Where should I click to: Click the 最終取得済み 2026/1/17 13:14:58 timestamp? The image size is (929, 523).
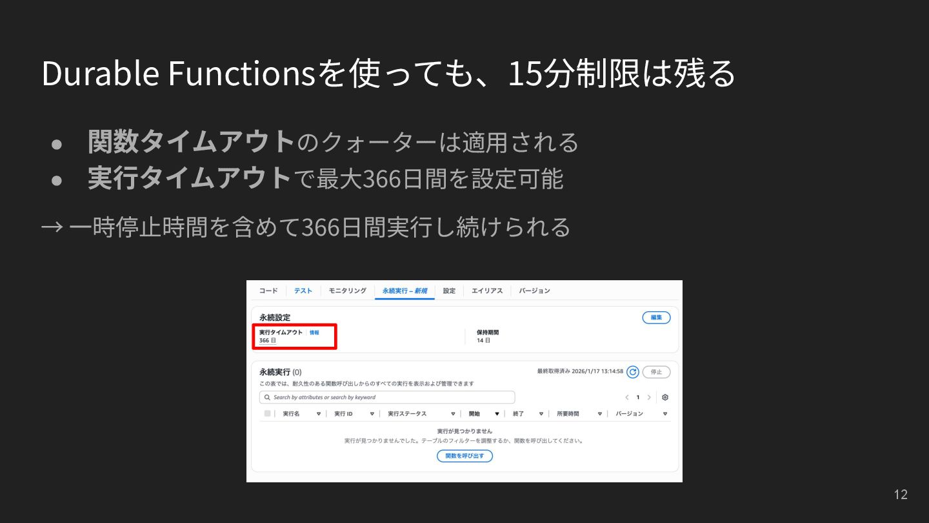[580, 371]
